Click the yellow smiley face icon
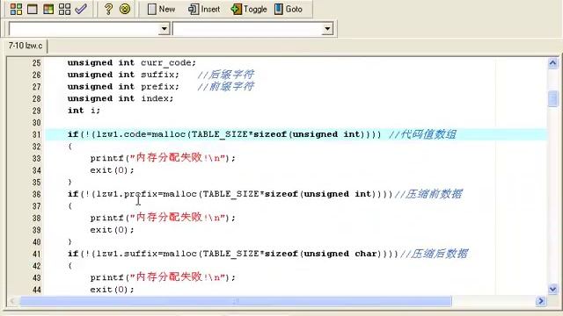 [125, 9]
